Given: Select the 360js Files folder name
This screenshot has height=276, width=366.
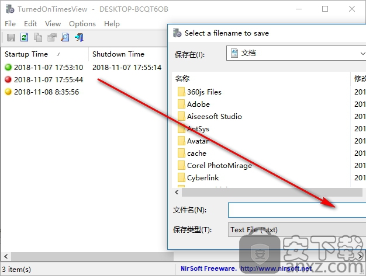Looking at the screenshot, I should pos(204,92).
